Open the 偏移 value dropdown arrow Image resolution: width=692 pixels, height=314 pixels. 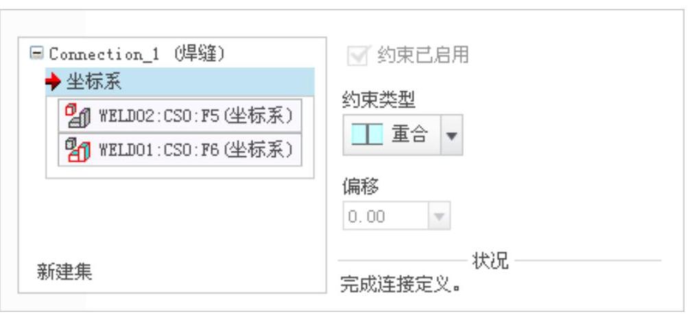(x=439, y=216)
